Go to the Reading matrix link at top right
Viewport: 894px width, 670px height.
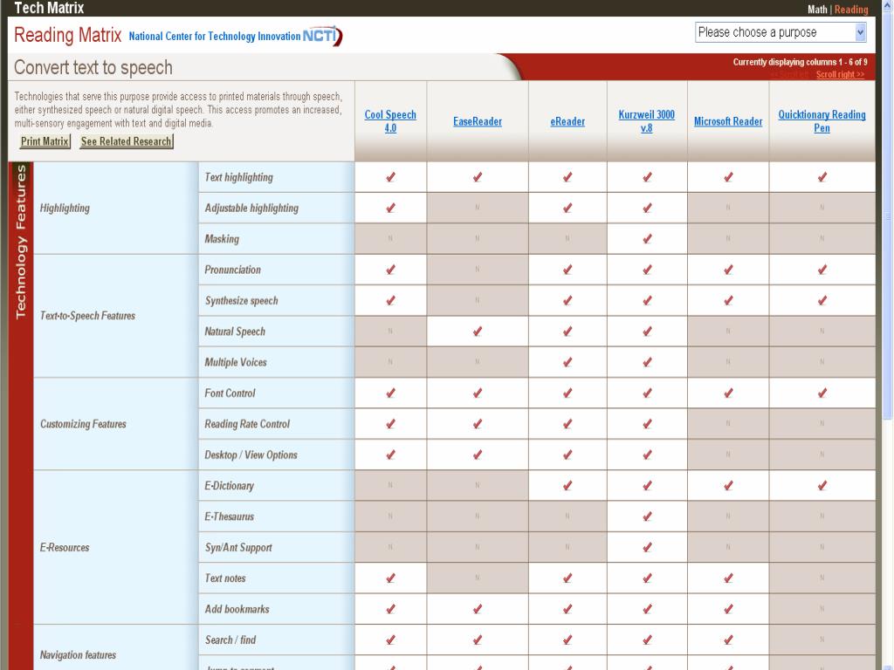point(851,9)
